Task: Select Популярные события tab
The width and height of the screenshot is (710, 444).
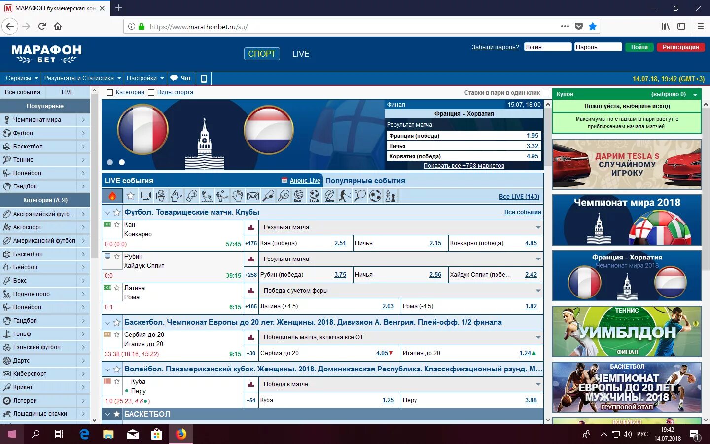Action: (x=365, y=181)
